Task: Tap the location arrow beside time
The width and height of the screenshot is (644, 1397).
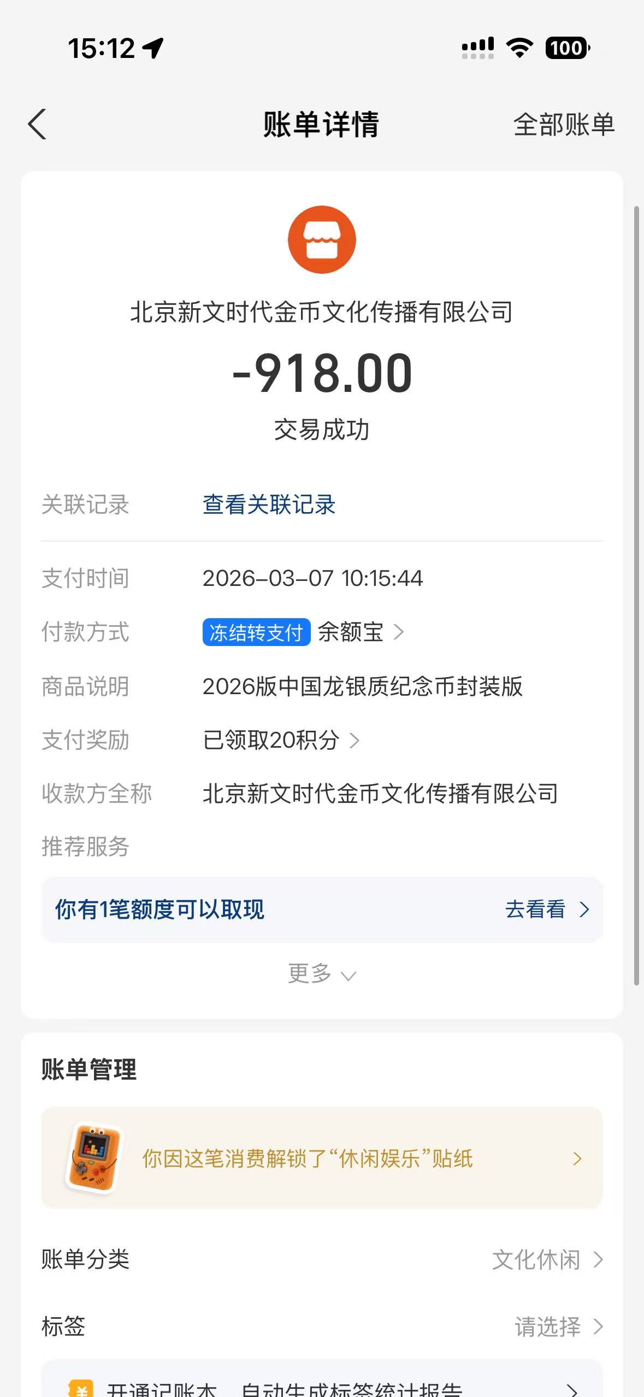Action: (153, 48)
